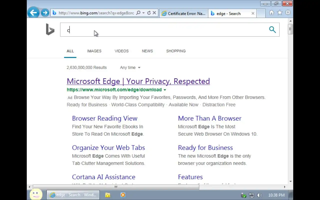Submit search with the magnifier button

pyautogui.click(x=272, y=30)
